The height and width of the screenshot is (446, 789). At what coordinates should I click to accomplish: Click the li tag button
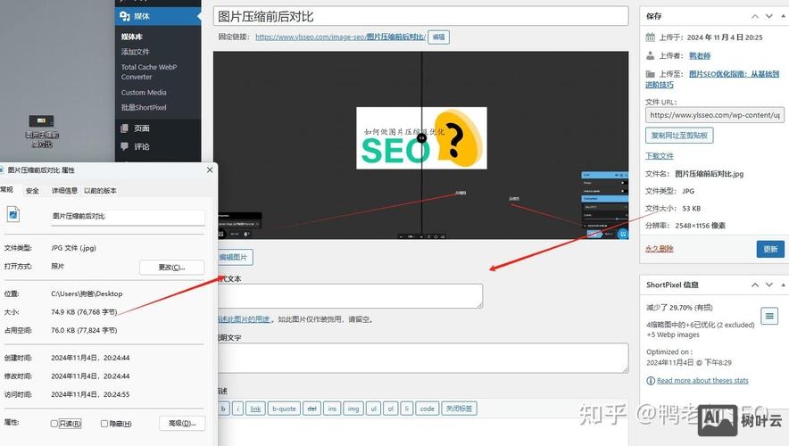(x=407, y=409)
